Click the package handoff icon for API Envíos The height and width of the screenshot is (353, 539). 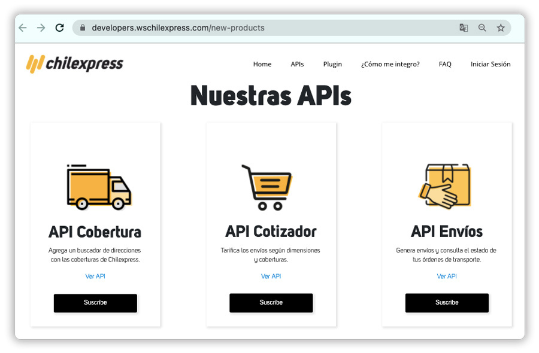[445, 187]
